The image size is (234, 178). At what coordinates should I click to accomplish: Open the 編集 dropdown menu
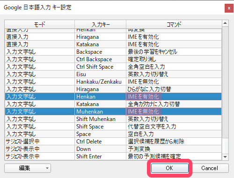(x=28, y=168)
